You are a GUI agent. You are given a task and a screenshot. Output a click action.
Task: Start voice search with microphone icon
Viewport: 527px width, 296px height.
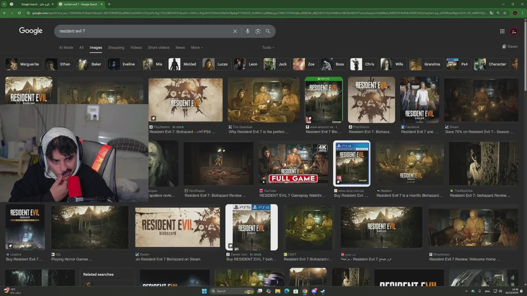(247, 31)
